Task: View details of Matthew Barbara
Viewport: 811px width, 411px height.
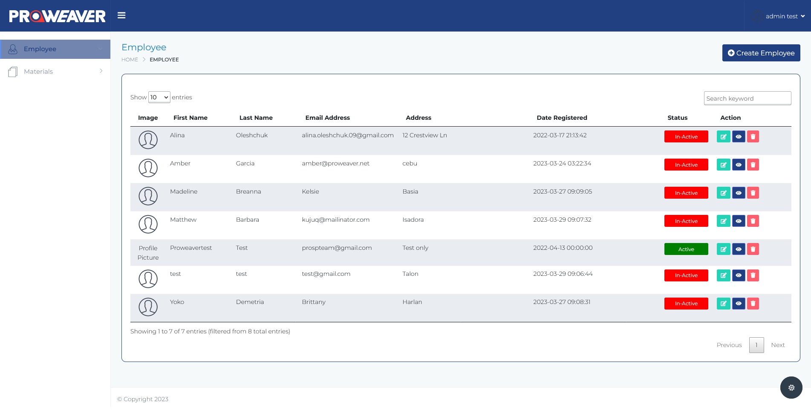Action: [x=739, y=221]
